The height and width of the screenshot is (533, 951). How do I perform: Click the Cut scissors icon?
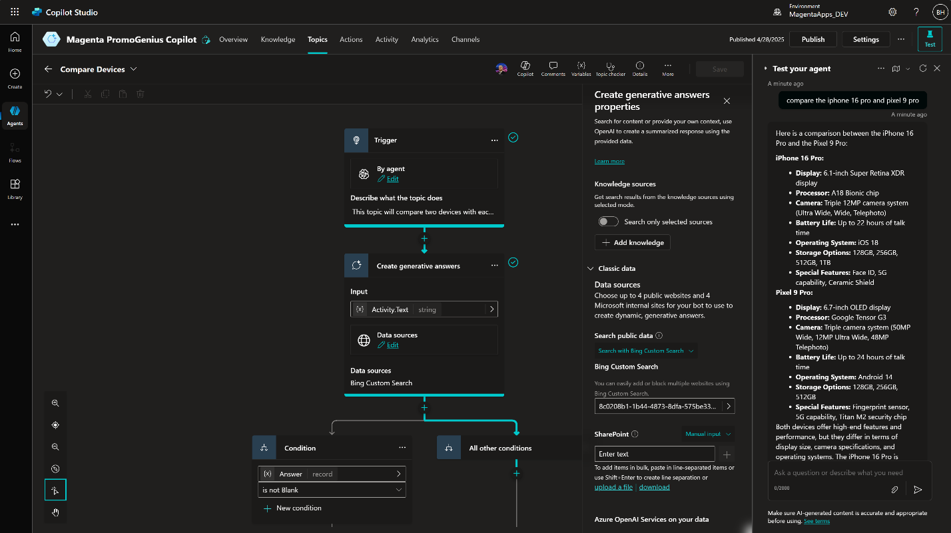[x=88, y=94]
